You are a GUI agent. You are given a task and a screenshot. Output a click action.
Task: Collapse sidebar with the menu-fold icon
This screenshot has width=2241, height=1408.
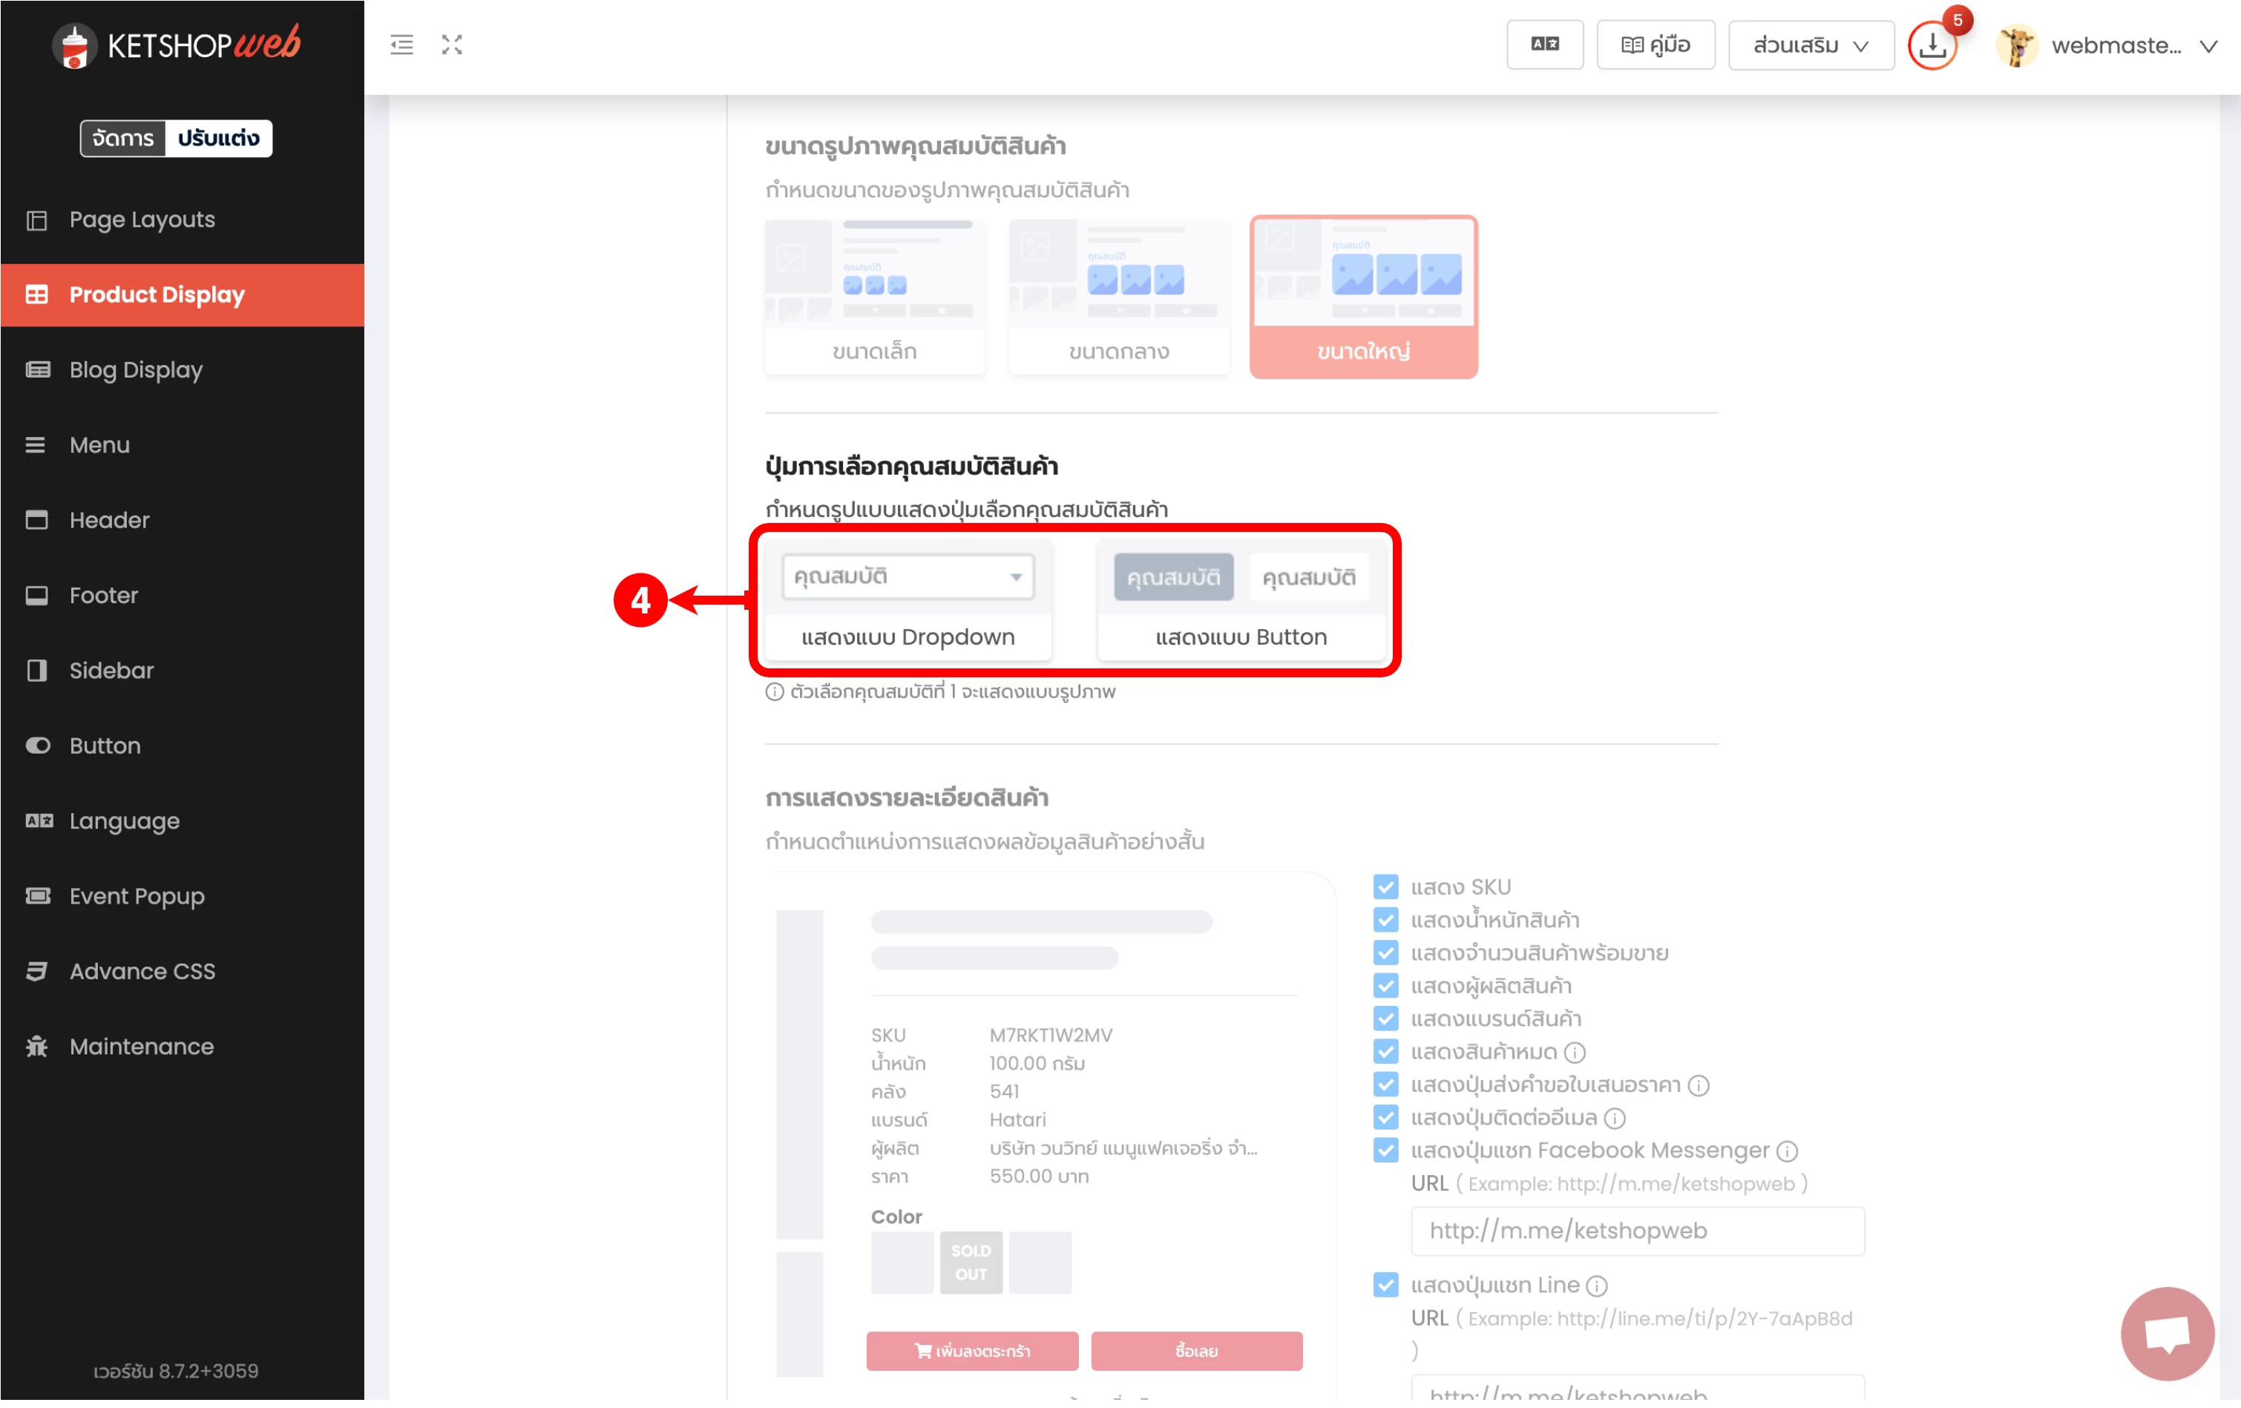point(401,45)
